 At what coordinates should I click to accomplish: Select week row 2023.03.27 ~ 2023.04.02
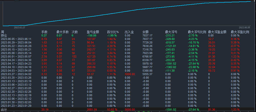tap(16, 74)
